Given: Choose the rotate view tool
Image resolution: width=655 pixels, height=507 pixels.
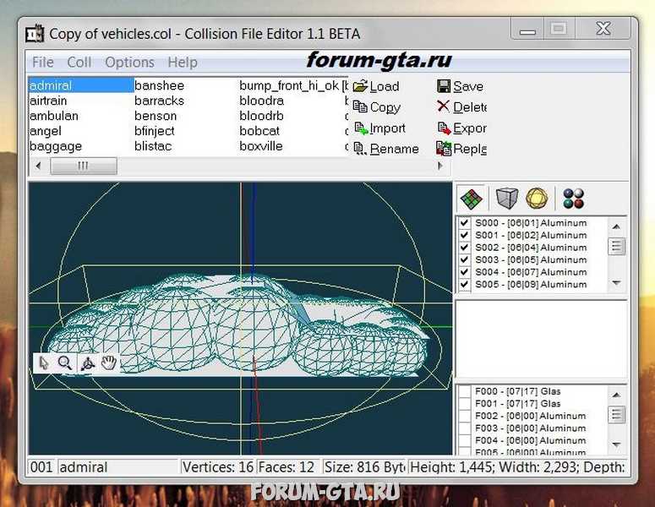Looking at the screenshot, I should (87, 363).
